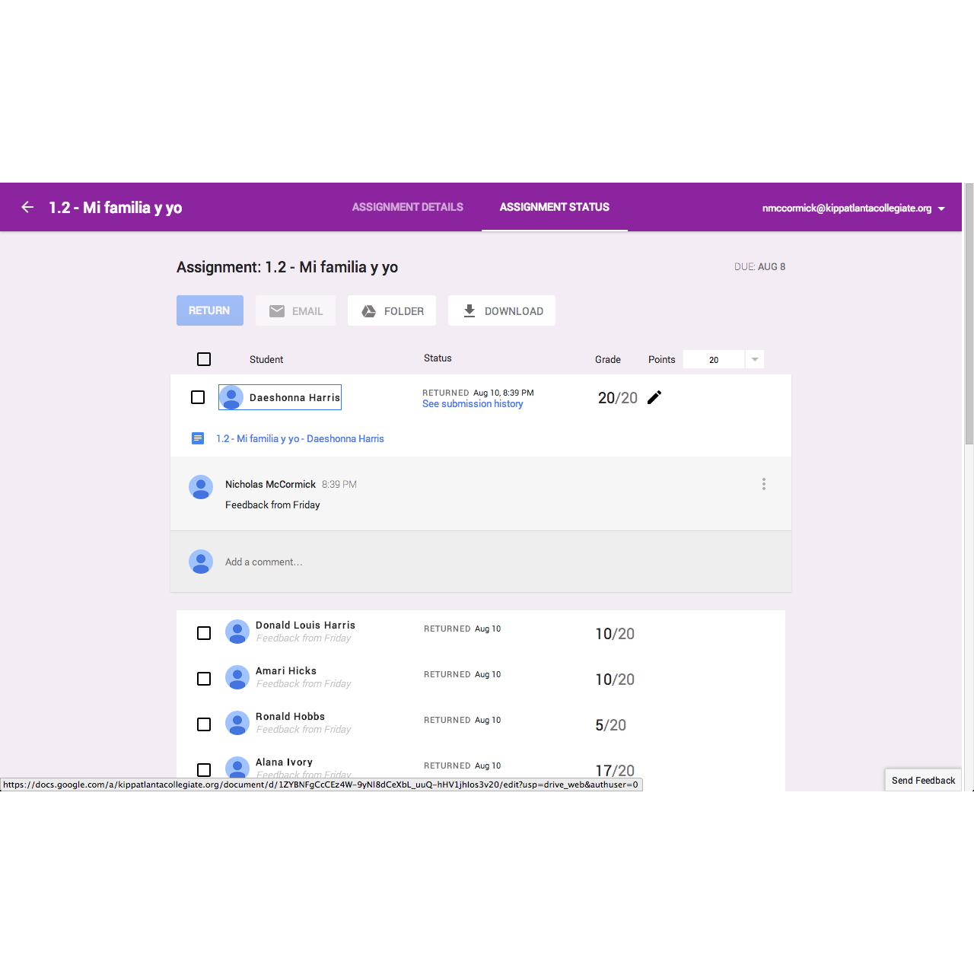This screenshot has width=974, height=974.
Task: Click Ronald Hobbs's profile avatar
Action: coord(237,723)
